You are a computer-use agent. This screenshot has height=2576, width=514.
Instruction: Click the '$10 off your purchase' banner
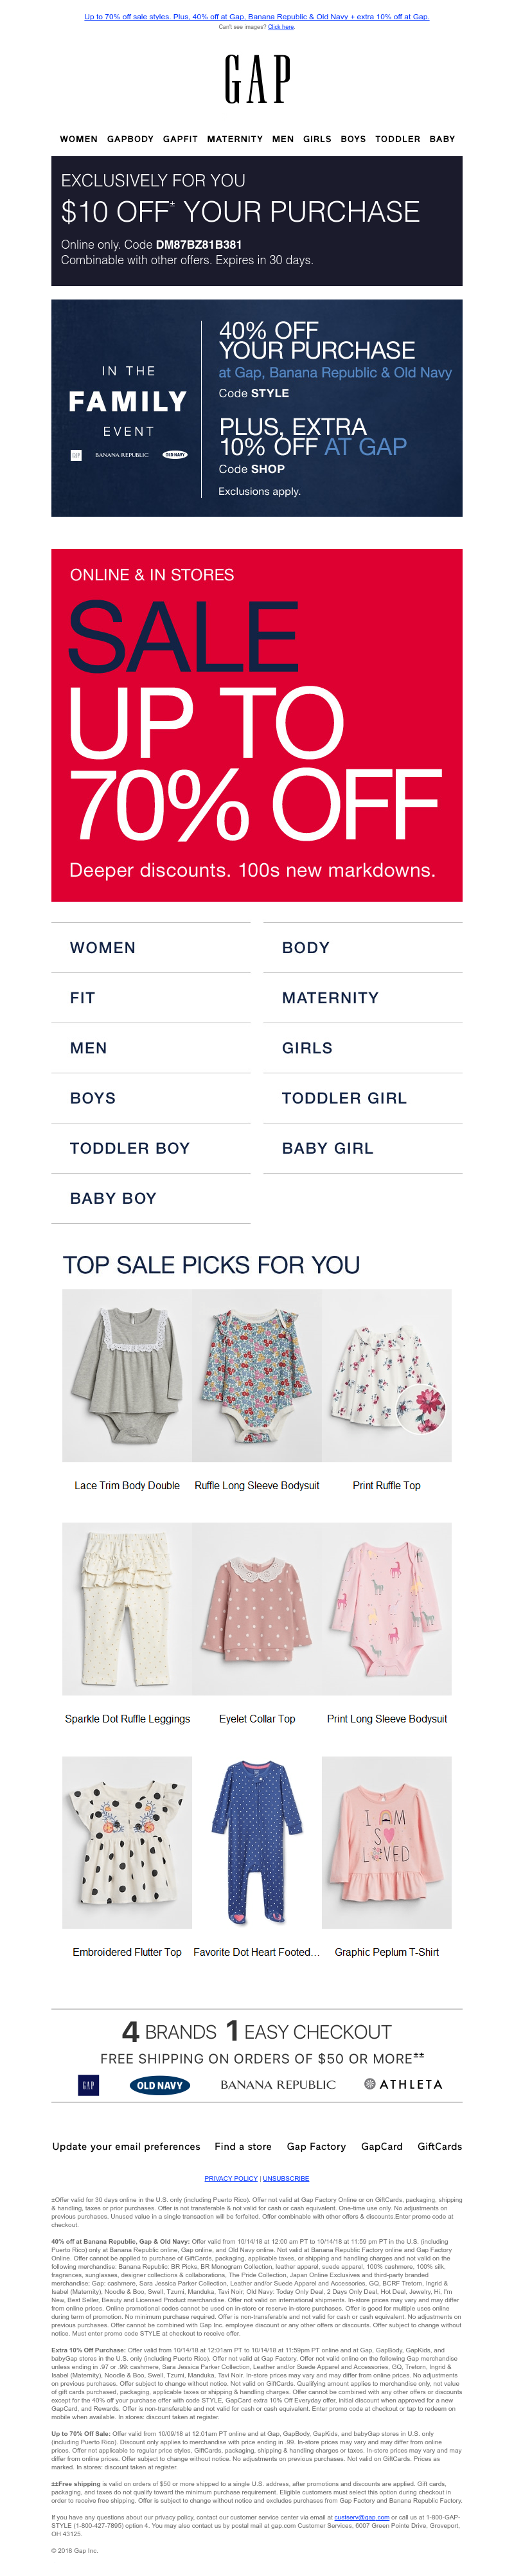click(x=257, y=221)
